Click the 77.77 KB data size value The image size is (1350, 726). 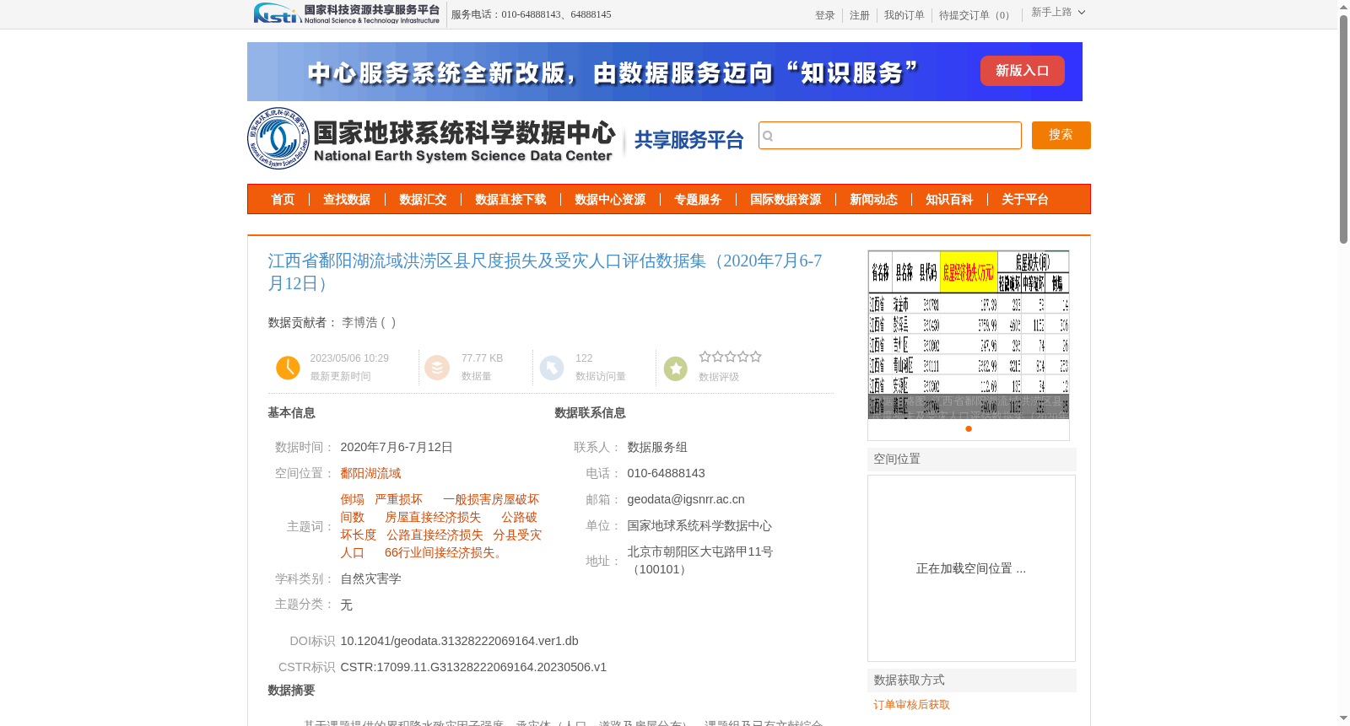point(482,358)
